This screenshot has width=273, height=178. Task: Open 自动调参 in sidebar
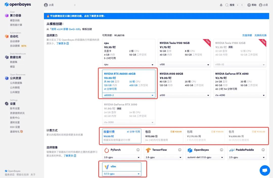(15, 41)
